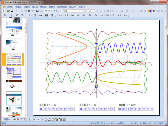Start slideshow with the play circle icon
Viewport: 168px width, 126px height.
pyautogui.click(x=17, y=11)
